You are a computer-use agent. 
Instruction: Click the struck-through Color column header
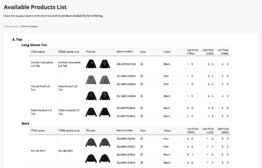tap(167, 52)
